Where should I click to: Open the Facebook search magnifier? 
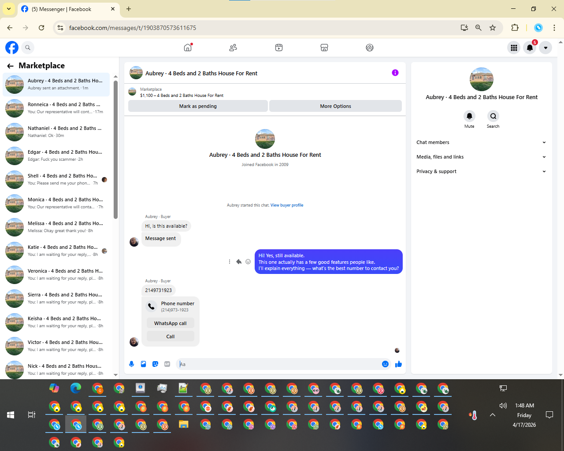[x=28, y=48]
